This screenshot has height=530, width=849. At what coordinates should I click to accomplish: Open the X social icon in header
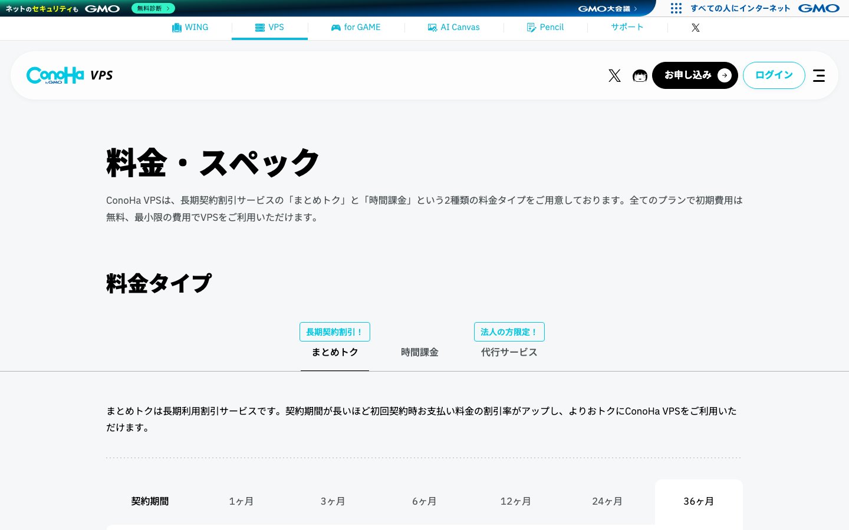click(614, 75)
